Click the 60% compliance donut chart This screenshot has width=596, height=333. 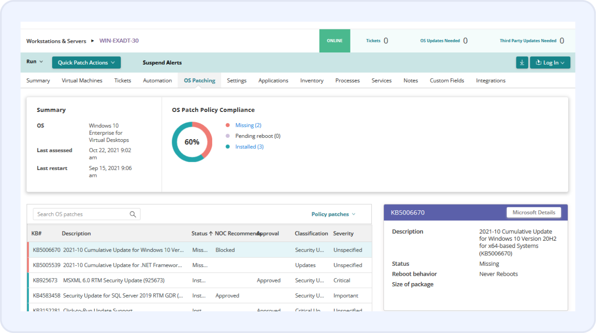192,142
